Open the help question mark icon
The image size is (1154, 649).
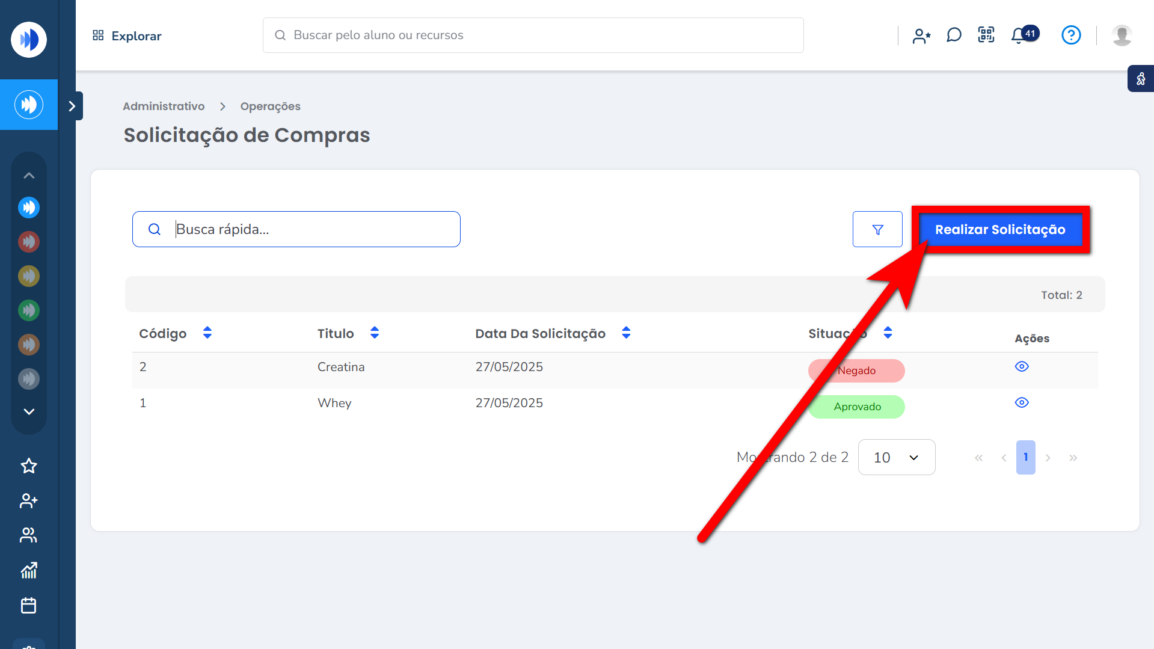pyautogui.click(x=1071, y=35)
